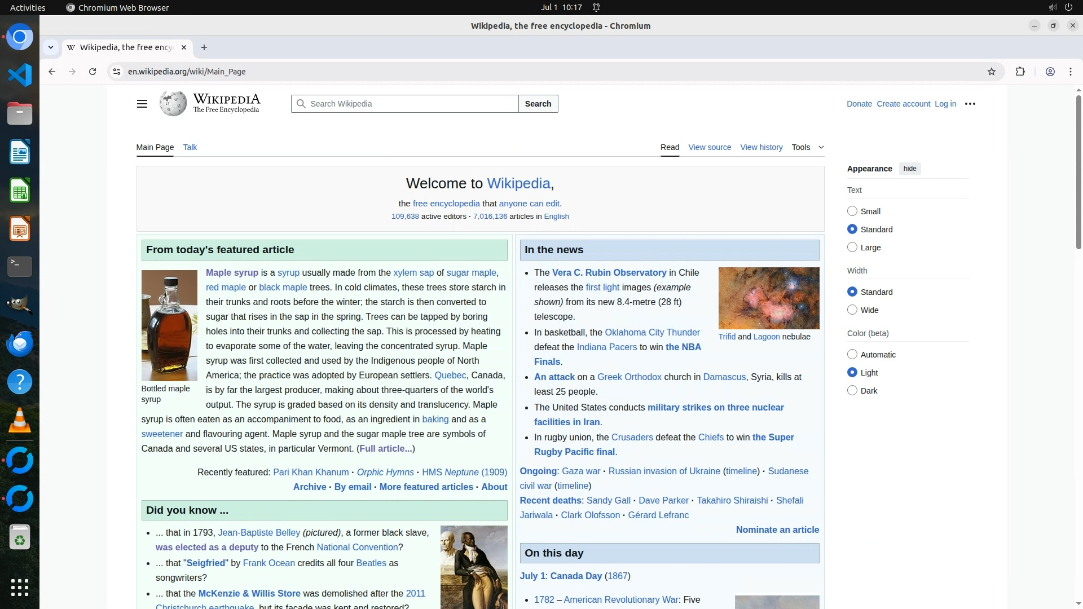
Task: Open Wikipedia's hamburger main menu
Action: 142,104
